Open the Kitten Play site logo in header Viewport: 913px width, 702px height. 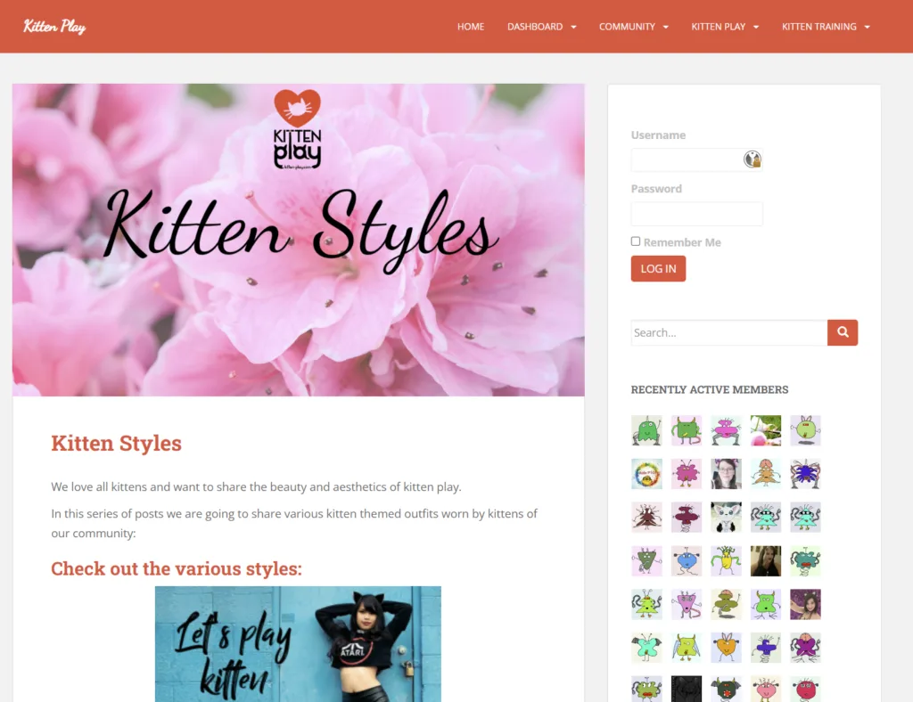coord(54,27)
